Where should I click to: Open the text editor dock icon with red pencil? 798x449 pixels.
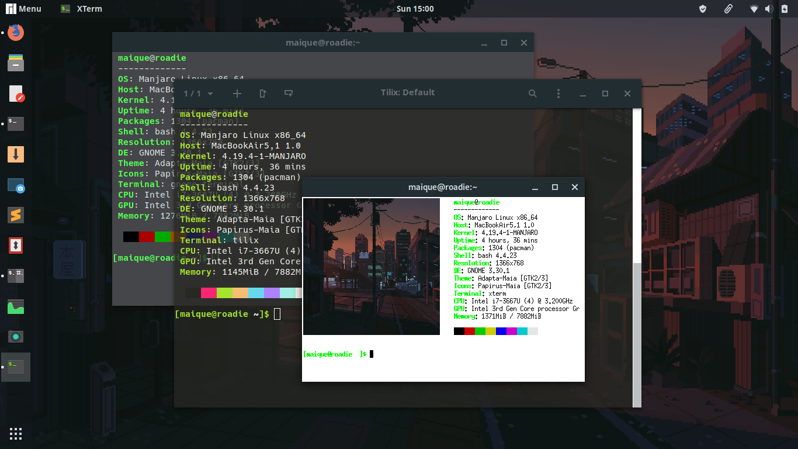pyautogui.click(x=16, y=94)
